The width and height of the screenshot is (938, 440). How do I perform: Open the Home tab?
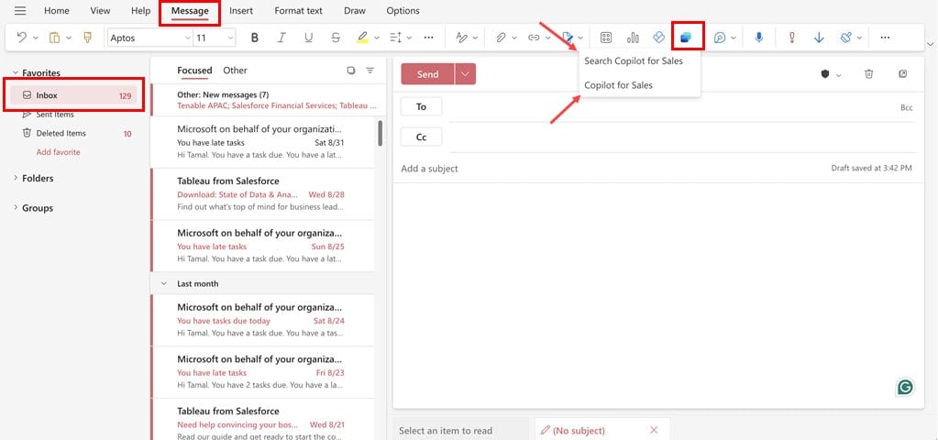point(56,11)
